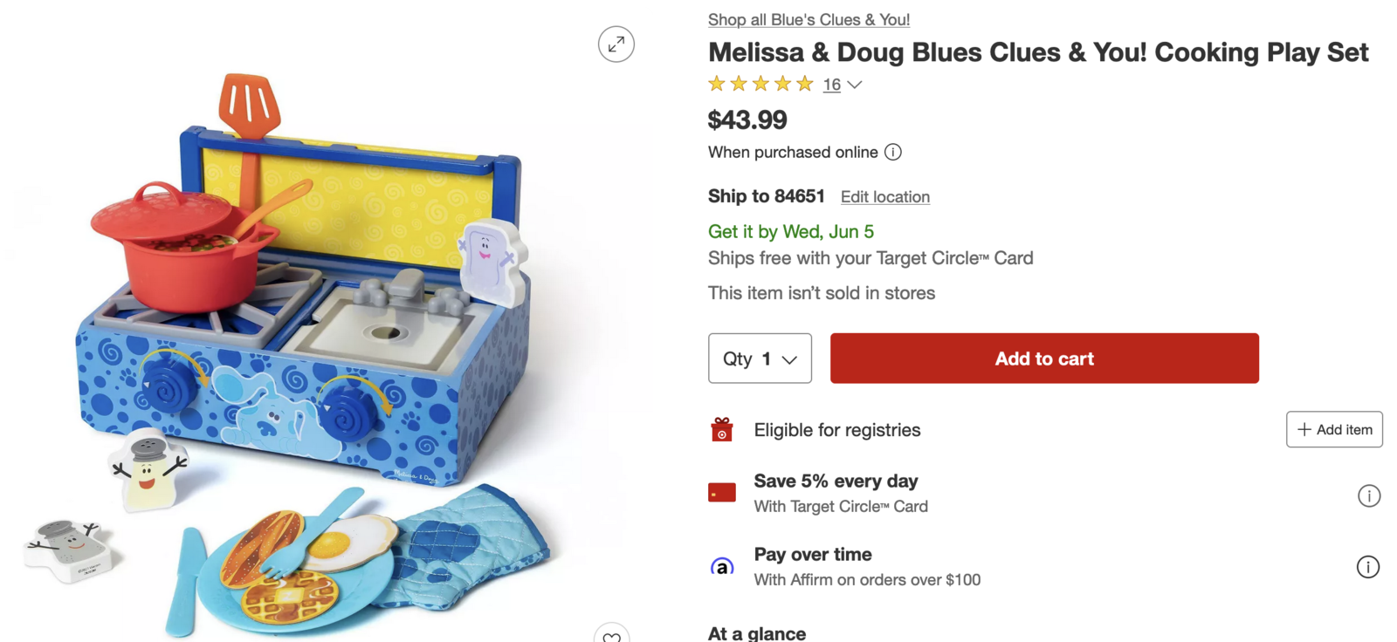Click the Save 5% every day text
Image resolution: width=1397 pixels, height=642 pixels.
pos(836,481)
